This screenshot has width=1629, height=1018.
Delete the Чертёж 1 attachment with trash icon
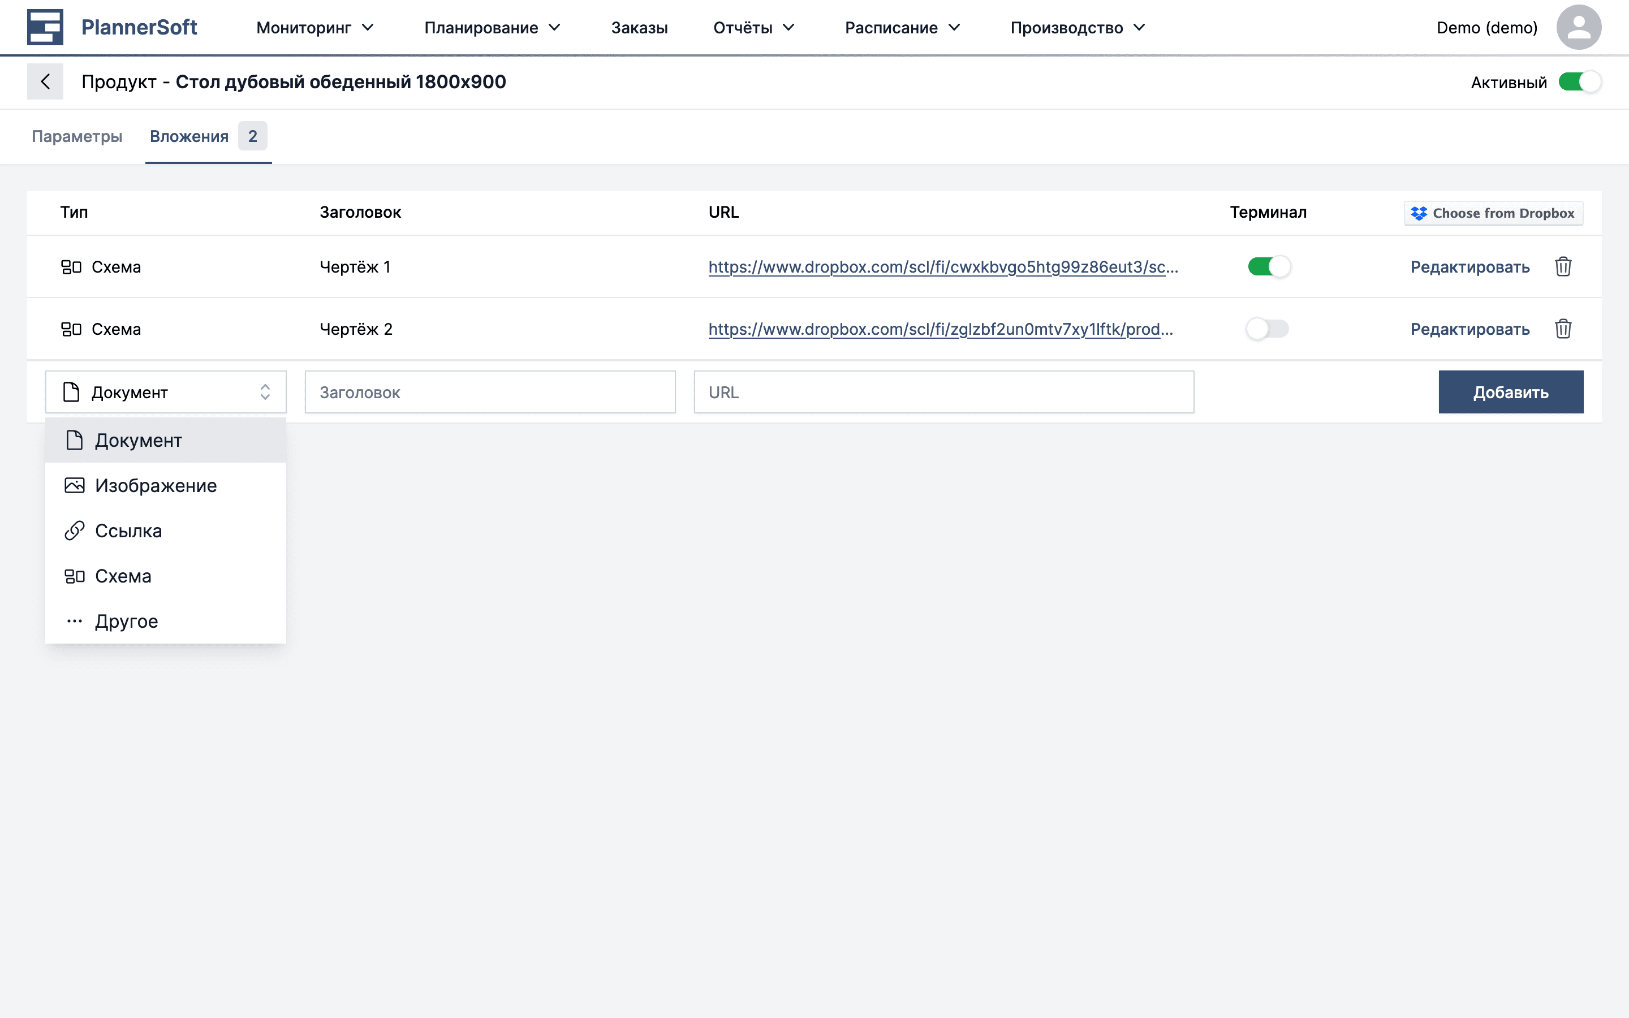click(x=1562, y=266)
